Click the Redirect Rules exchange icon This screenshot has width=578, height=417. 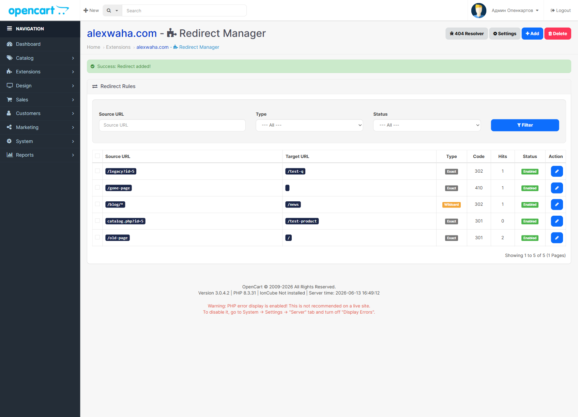(x=95, y=87)
